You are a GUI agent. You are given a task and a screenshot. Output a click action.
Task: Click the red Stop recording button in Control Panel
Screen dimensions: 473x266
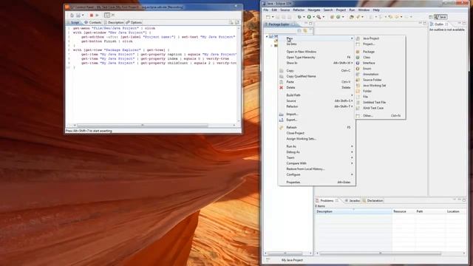(x=92, y=15)
